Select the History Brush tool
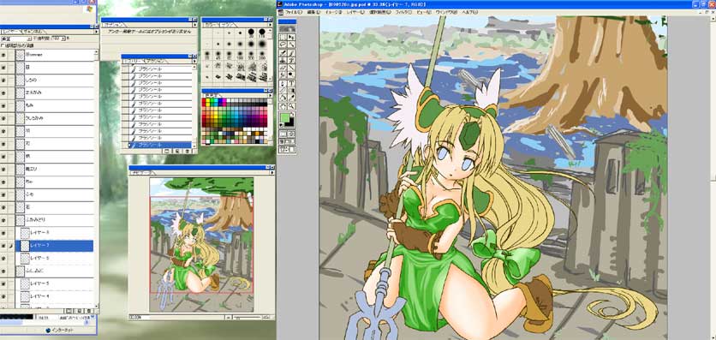The image size is (716, 340). pos(292,60)
